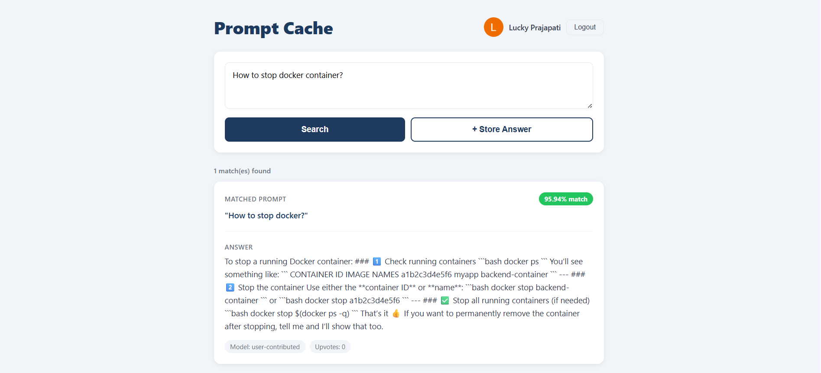Click the 1️⃣ emoji in the answer text
This screenshot has height=373, width=821.
pos(376,261)
